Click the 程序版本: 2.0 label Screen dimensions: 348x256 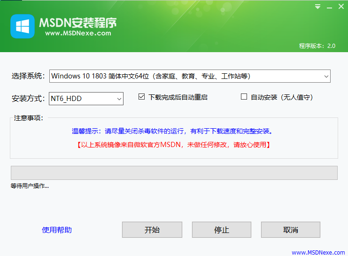coord(317,46)
